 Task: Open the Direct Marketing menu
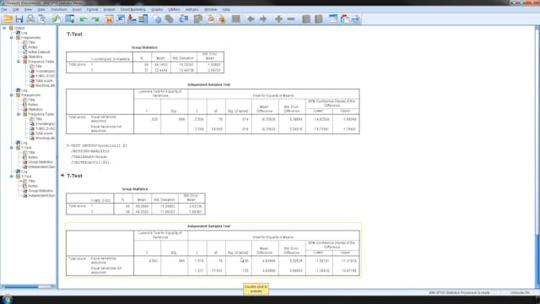pos(133,9)
